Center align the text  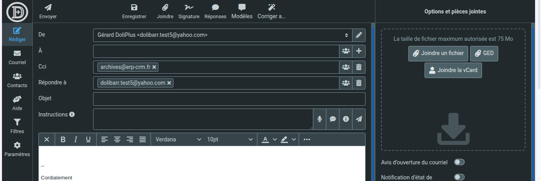tap(117, 139)
